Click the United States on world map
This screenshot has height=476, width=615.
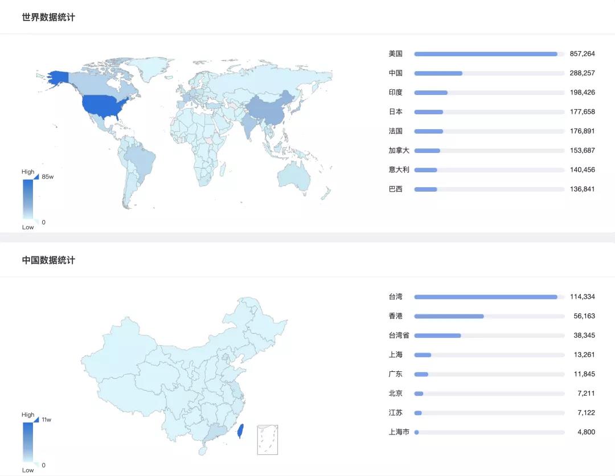click(105, 106)
